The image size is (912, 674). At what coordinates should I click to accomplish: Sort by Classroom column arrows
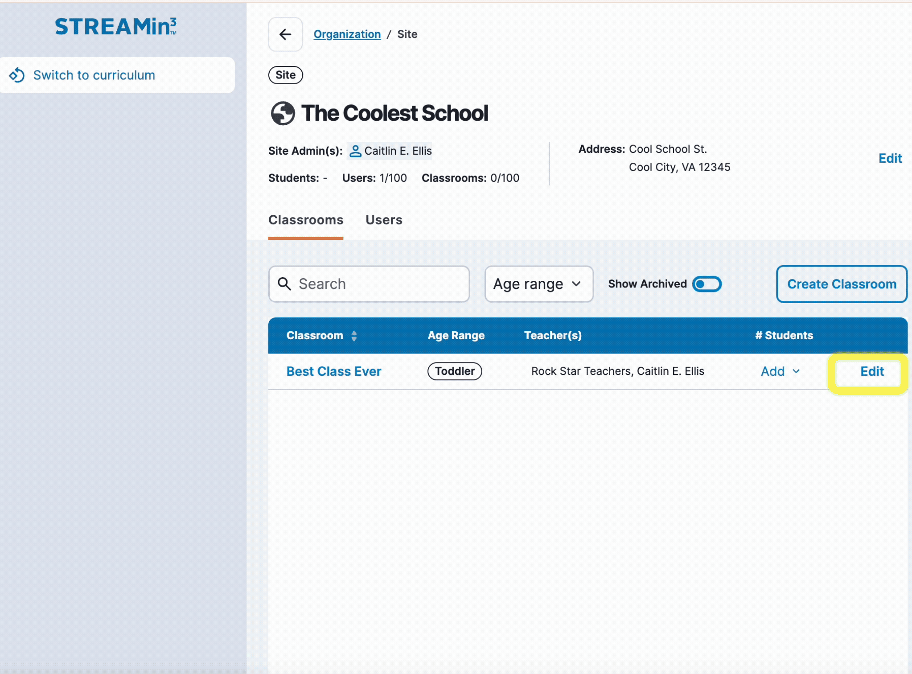(354, 336)
